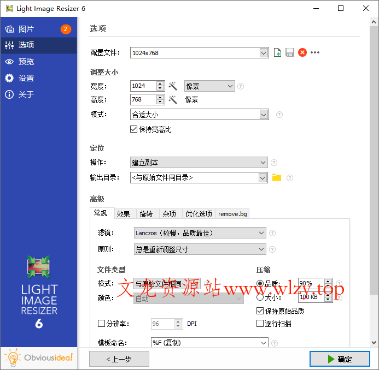
Task: Open the width unit 像素 dropdown
Action: pos(209,86)
